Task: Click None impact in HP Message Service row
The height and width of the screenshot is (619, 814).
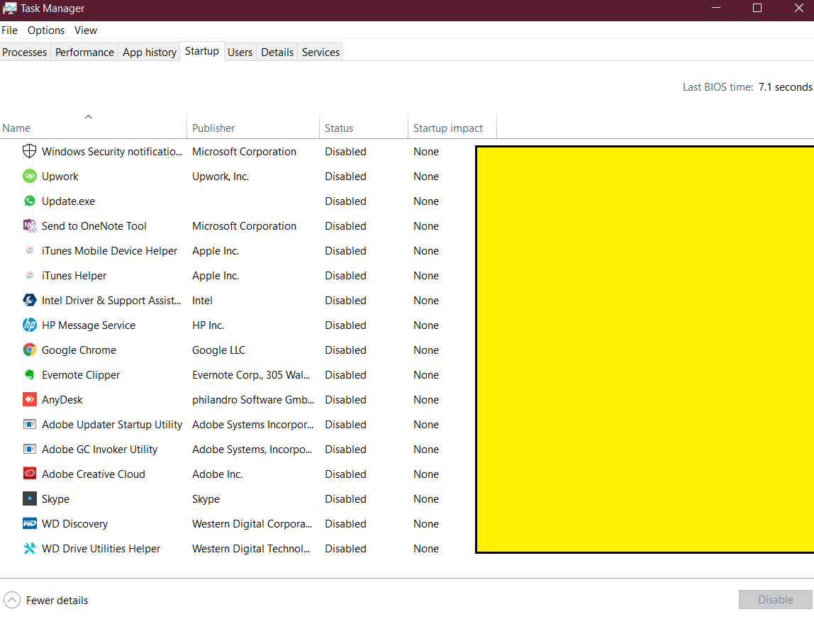Action: point(426,325)
